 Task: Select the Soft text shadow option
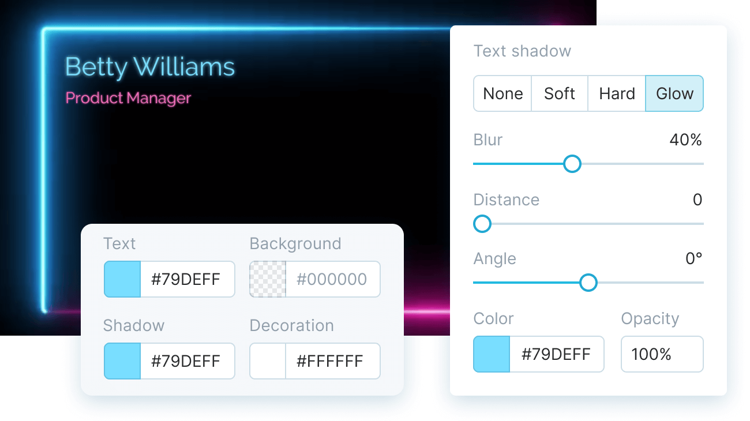pyautogui.click(x=559, y=93)
